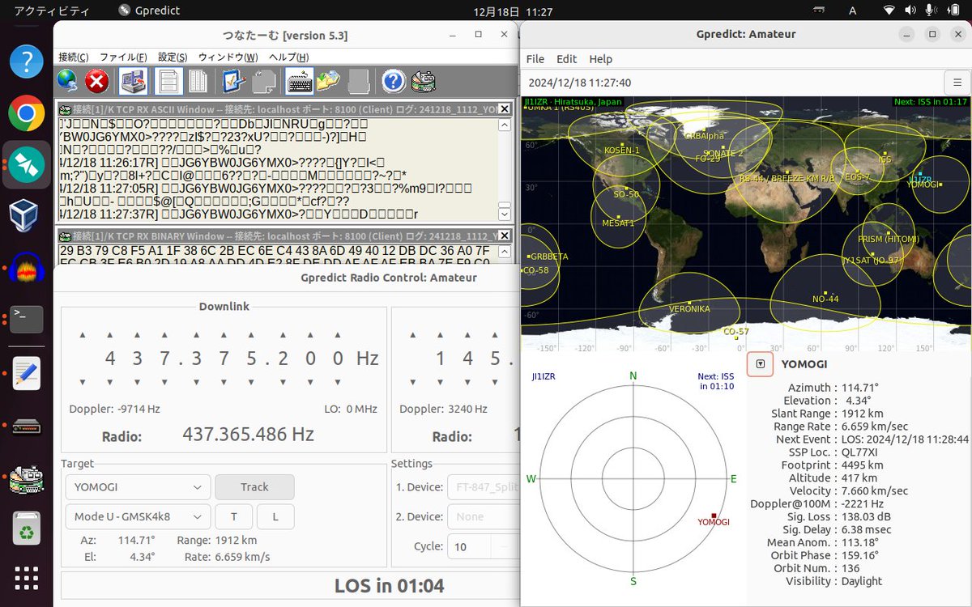The image size is (972, 607).
Task: Open Trash from the dock
Action: coord(27,530)
